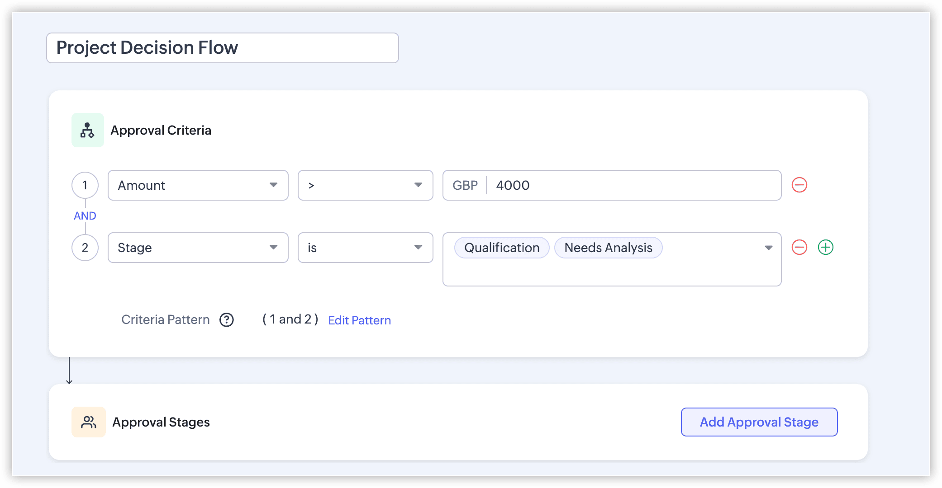Expand the stage values multi-select arrow
Viewport: 942px width, 488px height.
(x=768, y=248)
